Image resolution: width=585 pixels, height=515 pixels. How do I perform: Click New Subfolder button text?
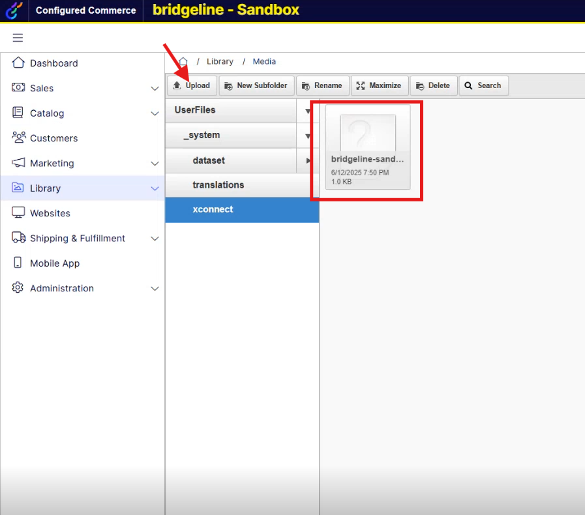tap(262, 85)
